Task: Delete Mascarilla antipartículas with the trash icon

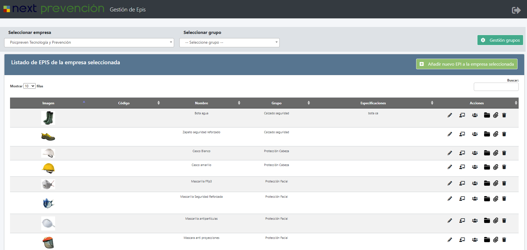Action: (504, 221)
